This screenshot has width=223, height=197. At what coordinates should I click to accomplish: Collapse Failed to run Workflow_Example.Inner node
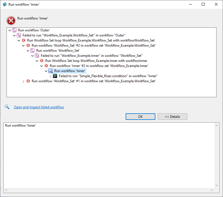pos(33,56)
